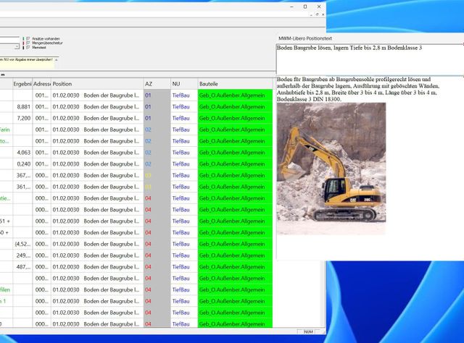The height and width of the screenshot is (343, 464).
Task: Click Adresse cell in the 7,200 row
Action: 42,118
